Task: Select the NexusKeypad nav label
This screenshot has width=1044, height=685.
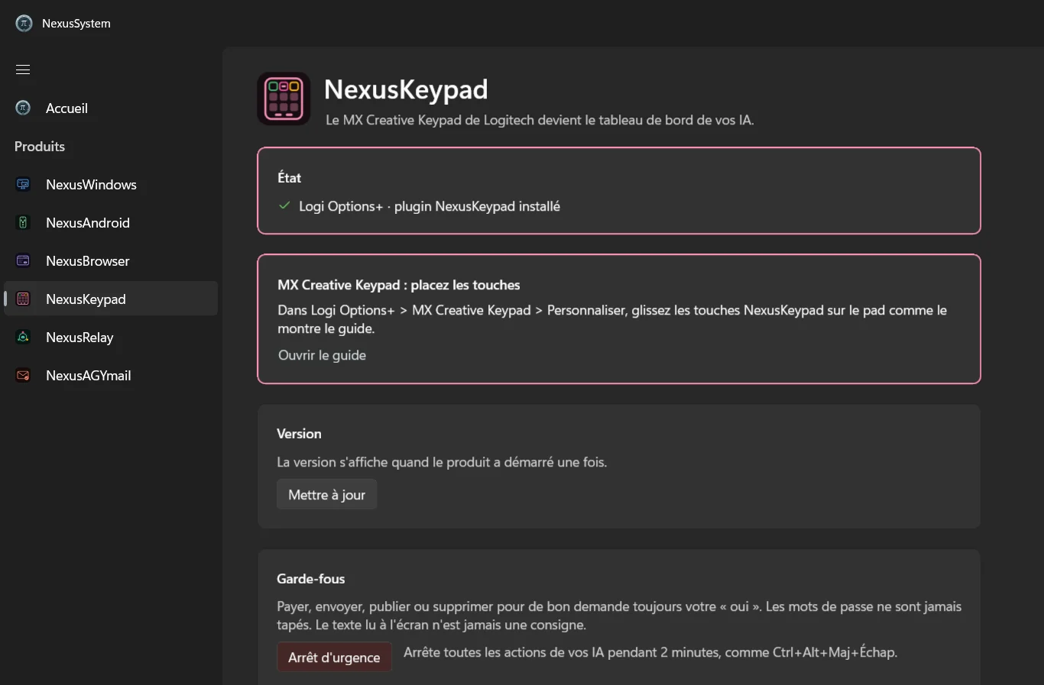Action: coord(86,299)
